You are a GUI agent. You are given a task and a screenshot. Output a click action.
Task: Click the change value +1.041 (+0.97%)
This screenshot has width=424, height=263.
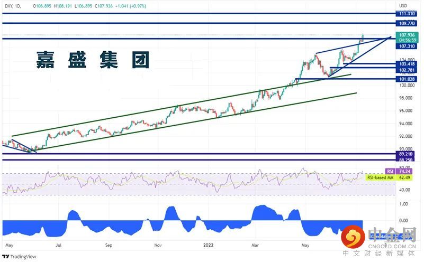click(131, 6)
